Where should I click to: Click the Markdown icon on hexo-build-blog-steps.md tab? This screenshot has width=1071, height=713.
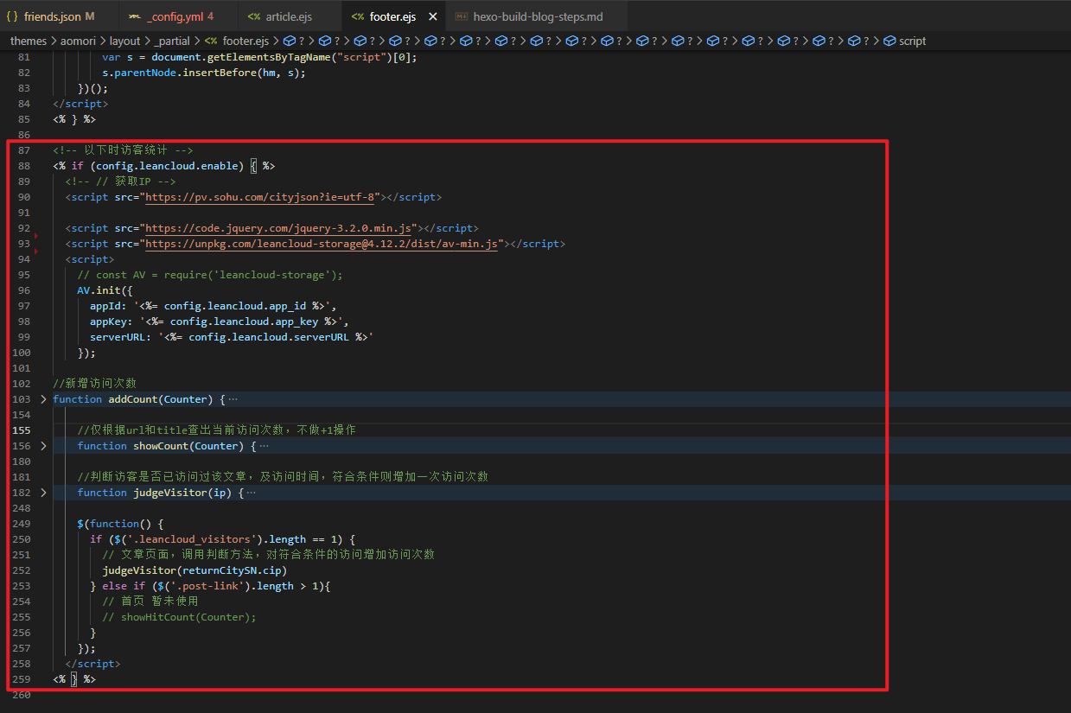tap(462, 16)
